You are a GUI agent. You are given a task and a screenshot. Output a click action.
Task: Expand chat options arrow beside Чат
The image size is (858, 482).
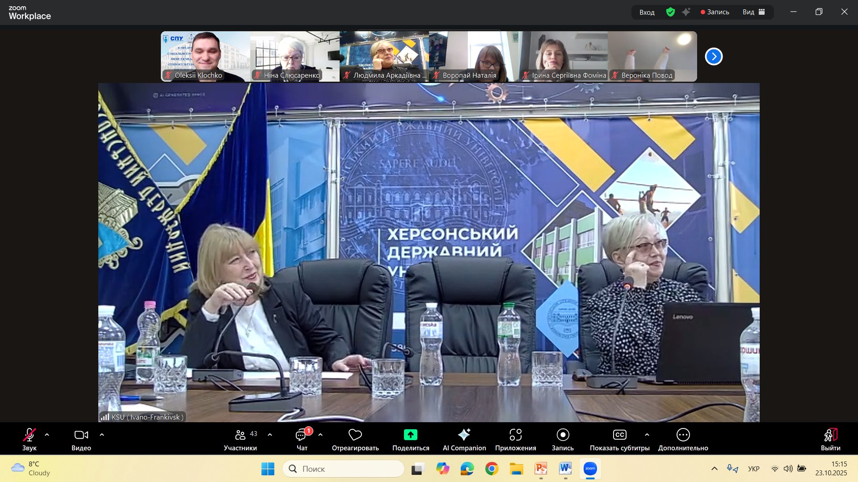pos(320,434)
